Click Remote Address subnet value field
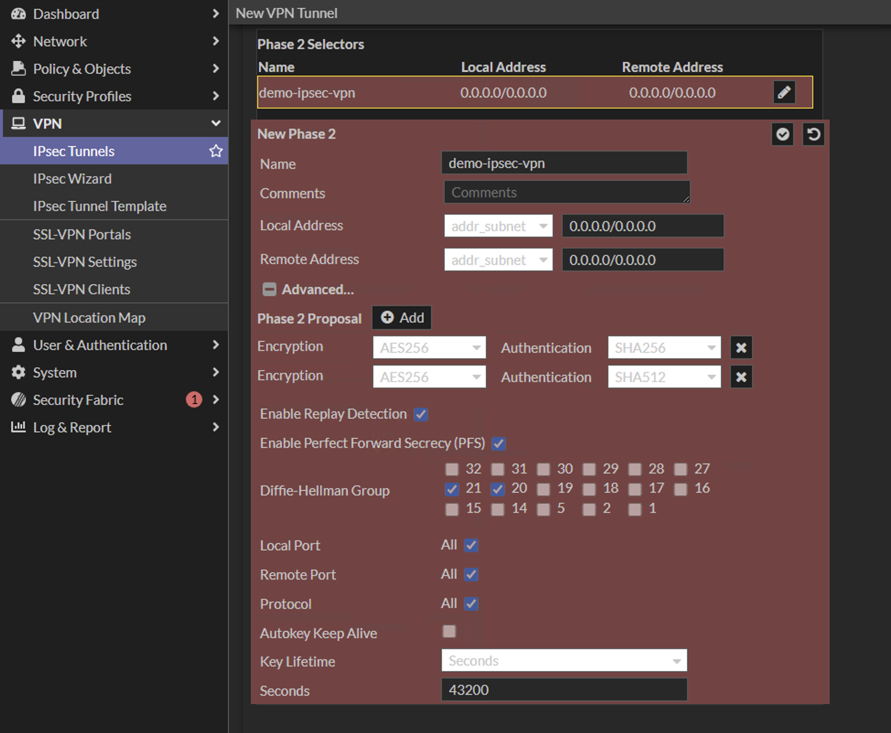Screen dimensions: 891x733 (643, 260)
